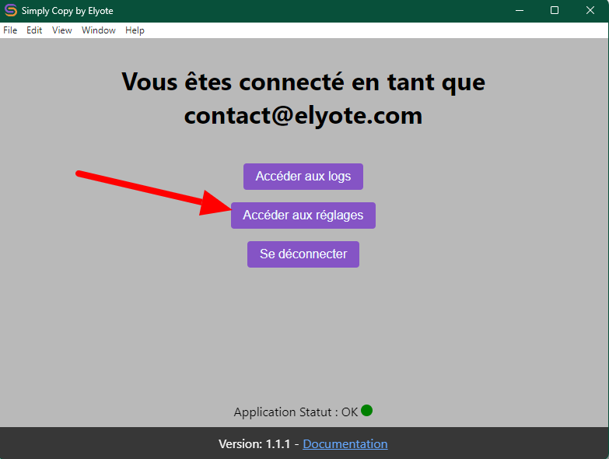
Task: Click the Version: 1.1.1 text
Action: [x=254, y=444]
